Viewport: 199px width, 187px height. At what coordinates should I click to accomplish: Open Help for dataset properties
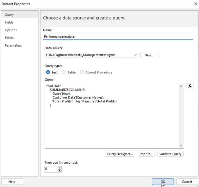[x=12, y=182]
